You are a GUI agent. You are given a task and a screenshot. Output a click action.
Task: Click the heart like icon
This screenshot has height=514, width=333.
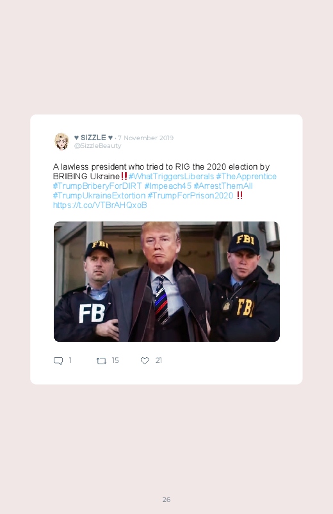click(145, 360)
